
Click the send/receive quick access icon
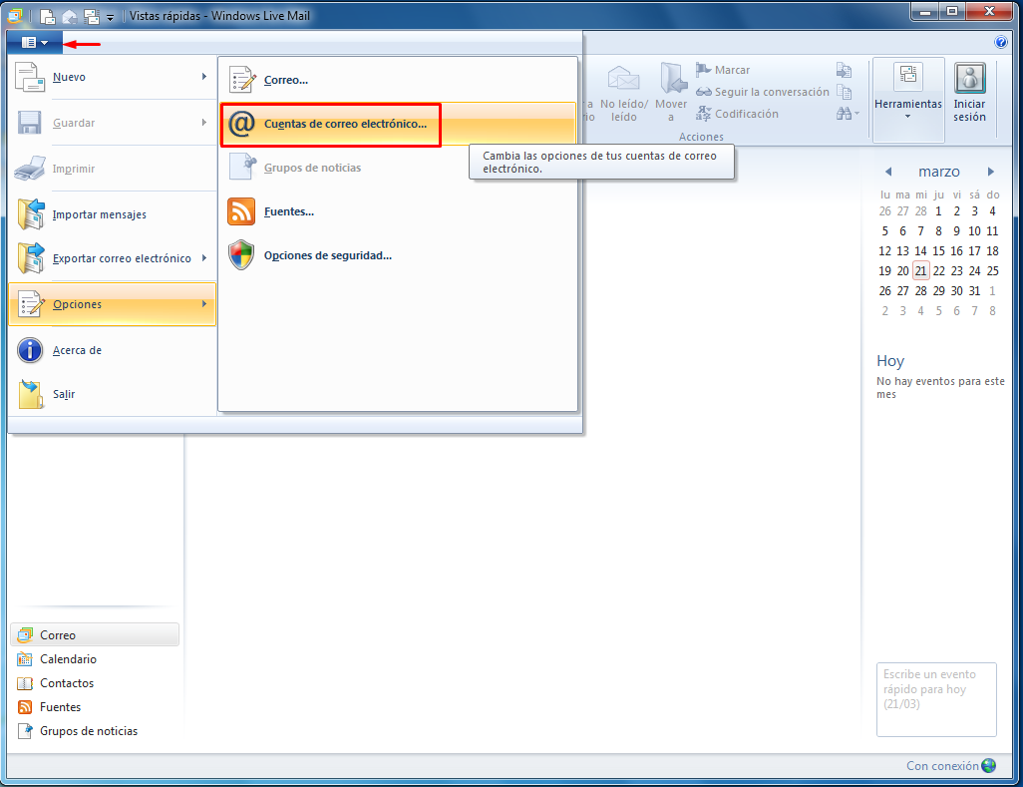92,17
